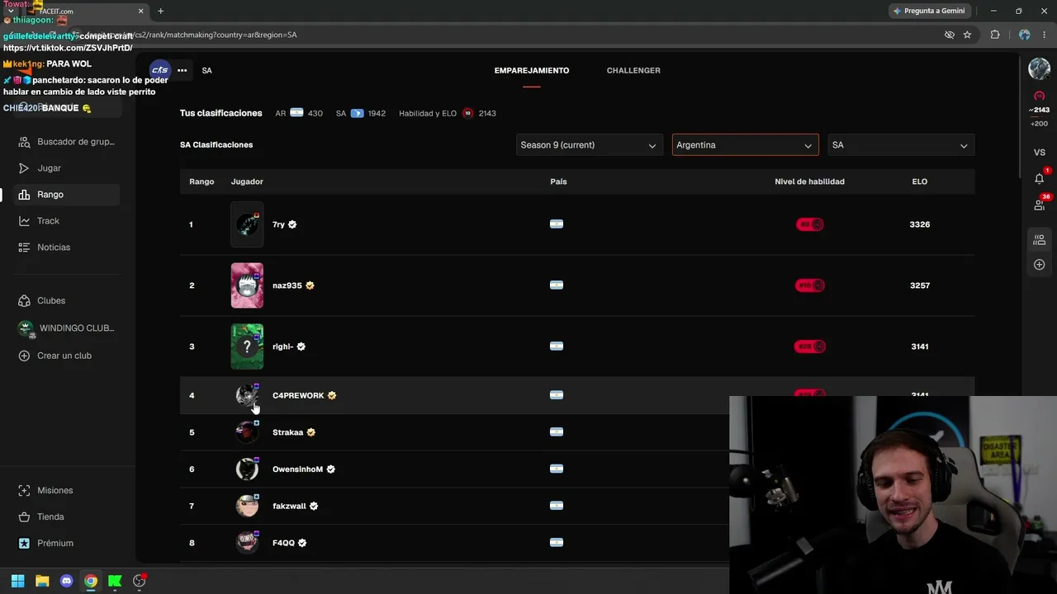Open the F4QQ player profile name
The height and width of the screenshot is (594, 1057).
coord(283,543)
